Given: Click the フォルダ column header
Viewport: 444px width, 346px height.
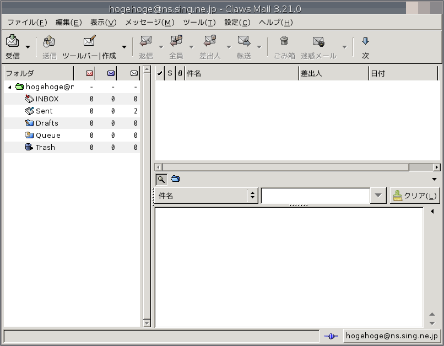Looking at the screenshot, I should (39, 73).
